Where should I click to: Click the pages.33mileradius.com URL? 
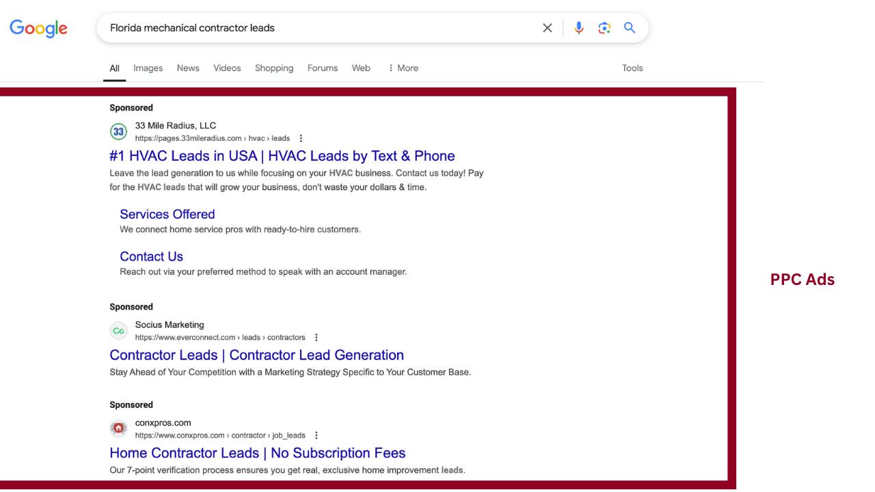pyautogui.click(x=213, y=138)
